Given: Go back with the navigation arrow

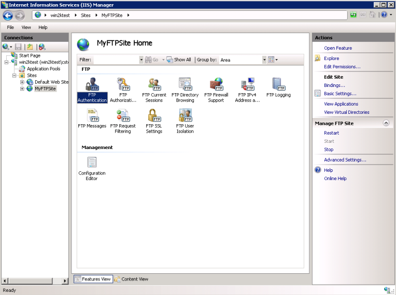Looking at the screenshot, I should 8,16.
